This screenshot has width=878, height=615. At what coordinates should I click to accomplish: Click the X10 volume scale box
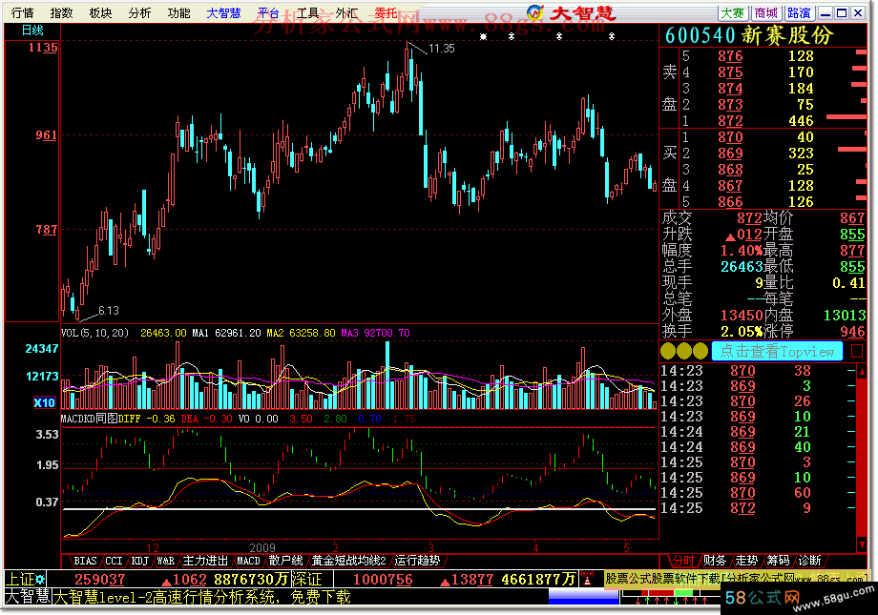point(44,402)
